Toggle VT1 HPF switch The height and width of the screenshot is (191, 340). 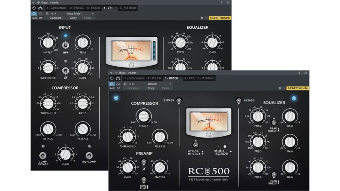(66, 45)
